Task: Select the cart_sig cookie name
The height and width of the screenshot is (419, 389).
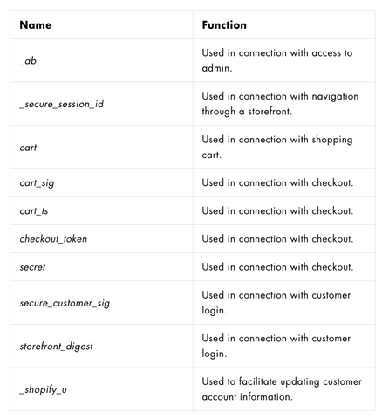Action: [37, 183]
